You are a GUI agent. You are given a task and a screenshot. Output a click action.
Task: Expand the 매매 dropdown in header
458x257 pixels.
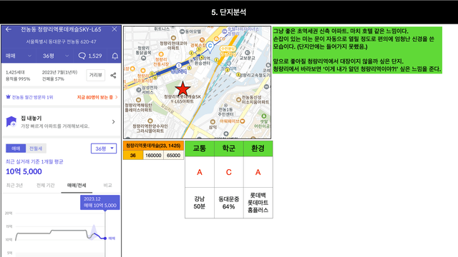(x=18, y=56)
